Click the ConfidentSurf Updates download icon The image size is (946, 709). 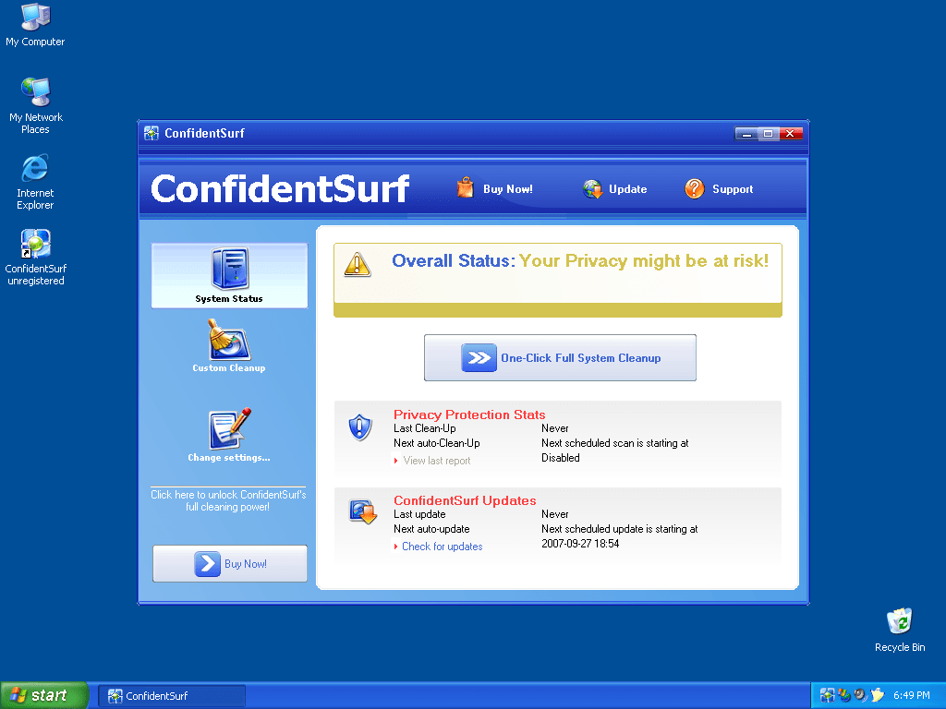click(362, 511)
